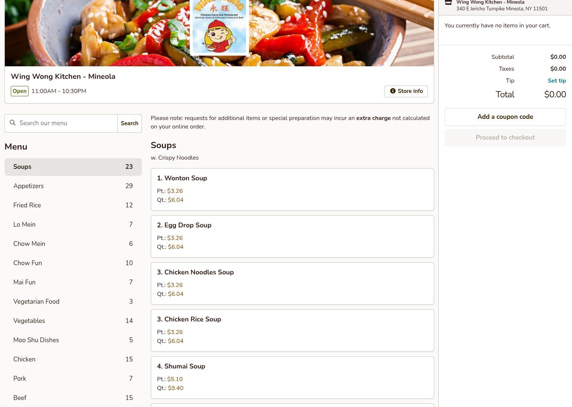Open the Lo Mein category
Viewport: 572px width, 407px height.
pyautogui.click(x=73, y=224)
